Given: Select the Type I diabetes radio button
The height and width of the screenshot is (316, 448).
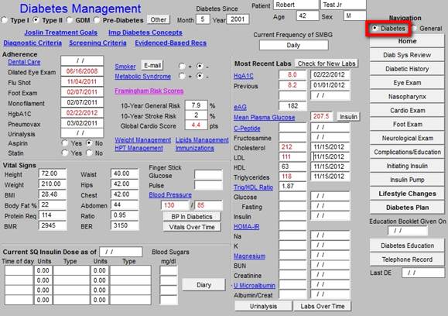Looking at the screenshot, I should tap(5, 20).
